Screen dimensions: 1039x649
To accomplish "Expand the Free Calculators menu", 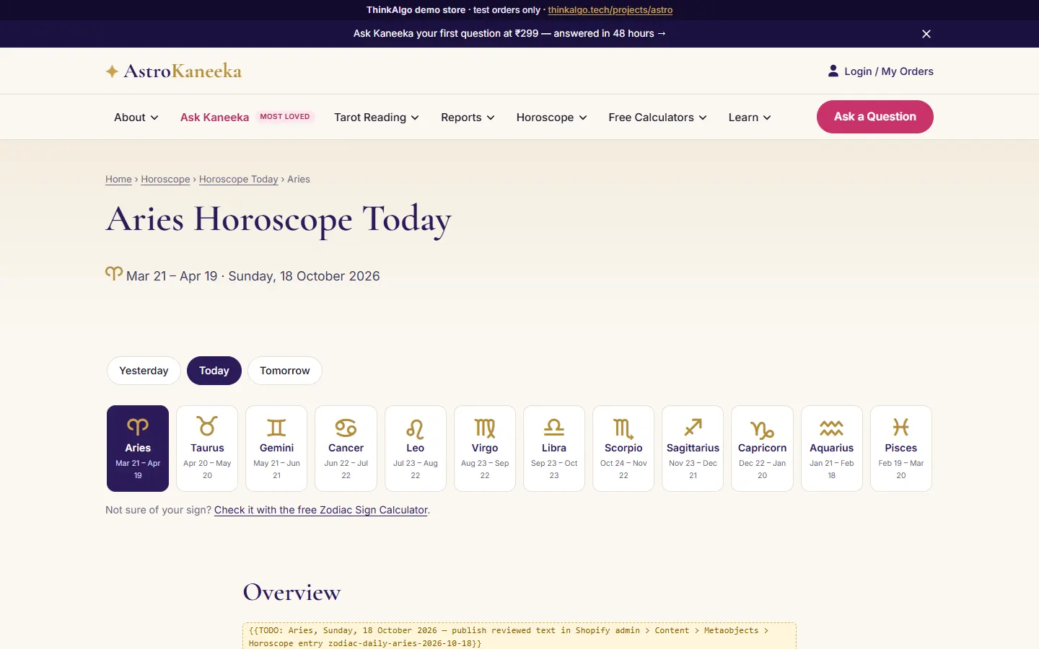I will tap(658, 118).
